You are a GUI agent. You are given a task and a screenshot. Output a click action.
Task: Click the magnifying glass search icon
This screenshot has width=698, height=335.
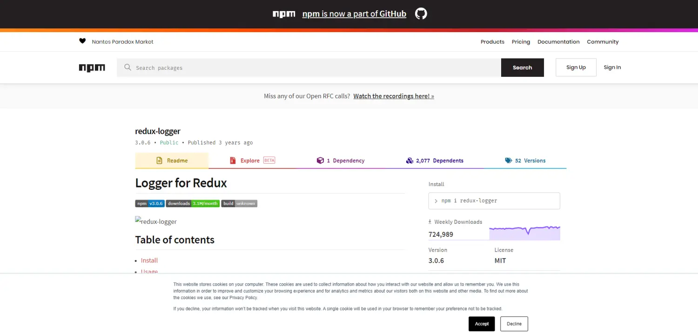[128, 67]
